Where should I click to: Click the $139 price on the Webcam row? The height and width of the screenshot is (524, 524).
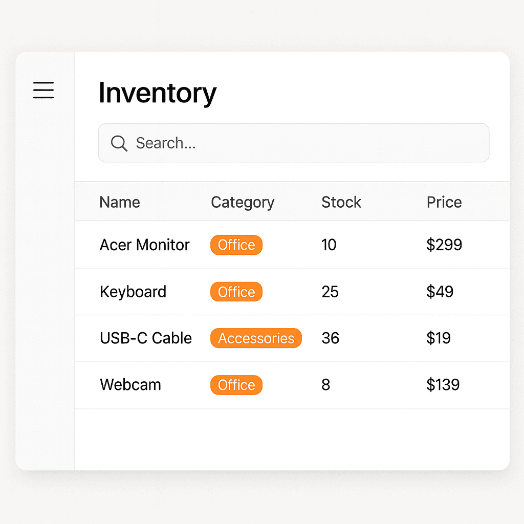(x=444, y=385)
